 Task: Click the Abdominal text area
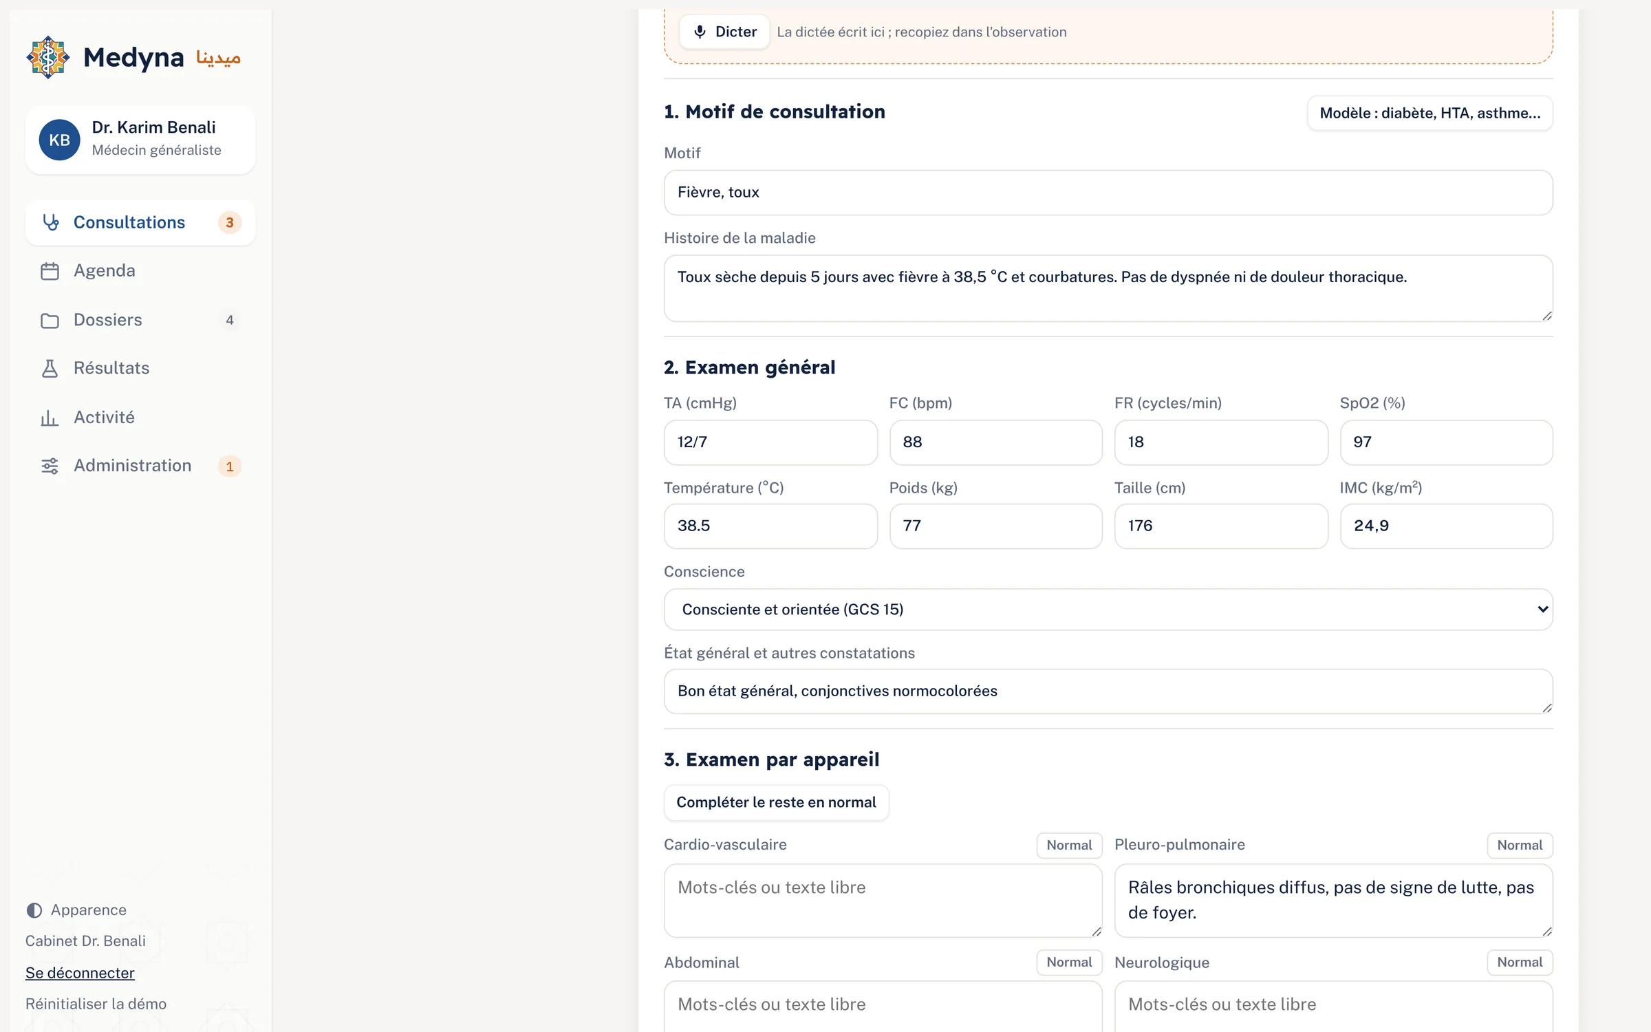click(x=883, y=1007)
